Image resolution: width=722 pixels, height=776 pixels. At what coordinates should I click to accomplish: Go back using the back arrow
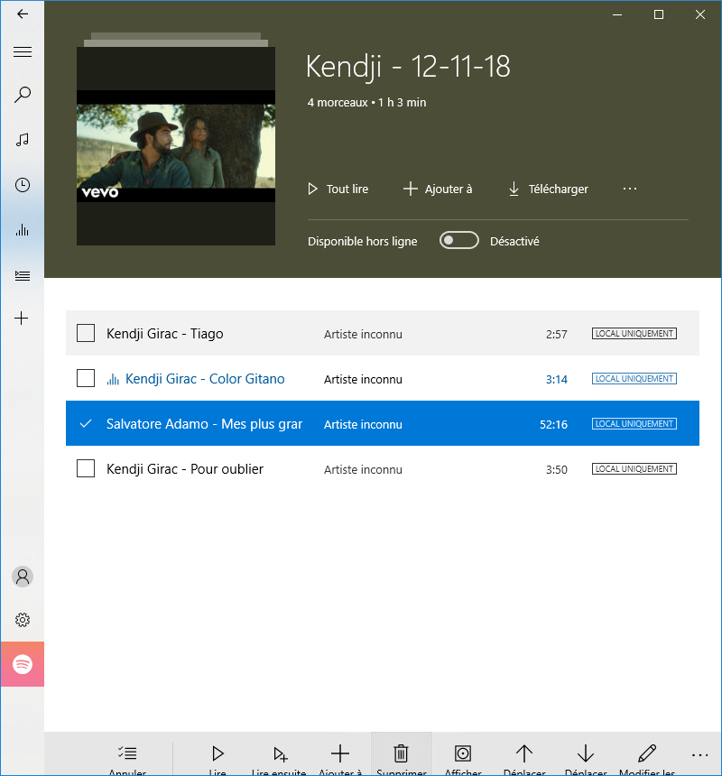(23, 14)
